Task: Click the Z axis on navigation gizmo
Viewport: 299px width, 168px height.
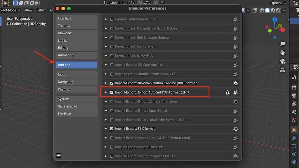Action: pyautogui.click(x=275, y=20)
